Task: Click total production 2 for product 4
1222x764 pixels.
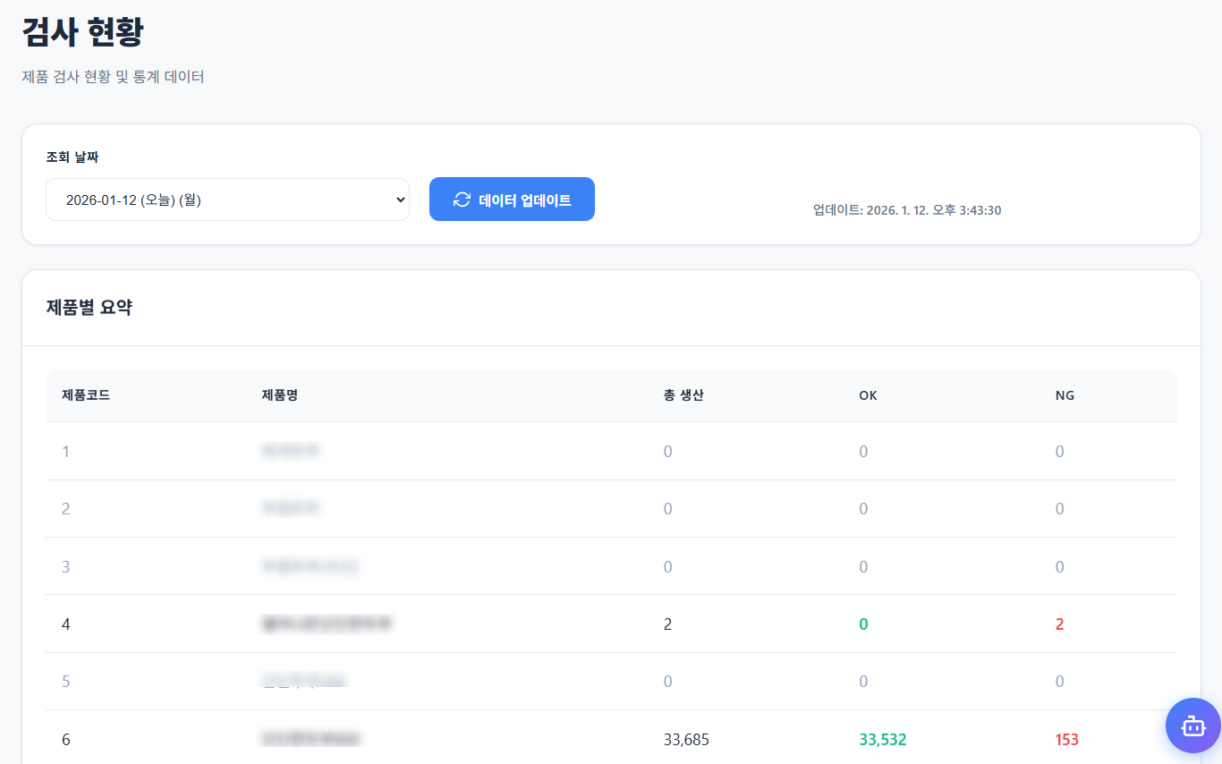Action: coord(667,624)
